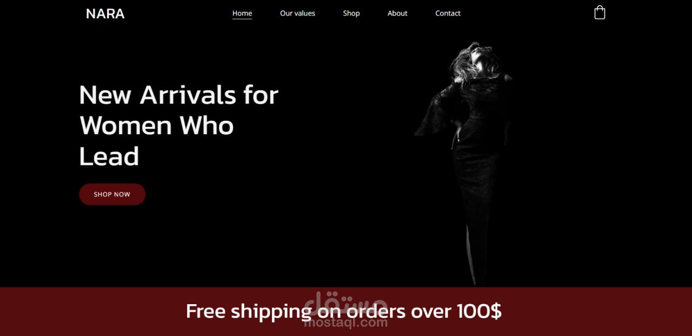Select Contact in the top navigation
The image size is (692, 336).
448,13
